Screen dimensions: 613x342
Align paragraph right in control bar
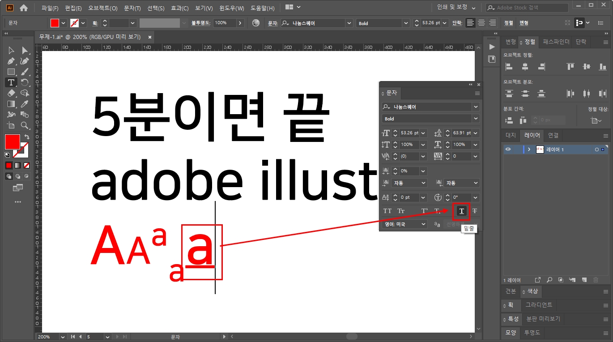pyautogui.click(x=493, y=23)
